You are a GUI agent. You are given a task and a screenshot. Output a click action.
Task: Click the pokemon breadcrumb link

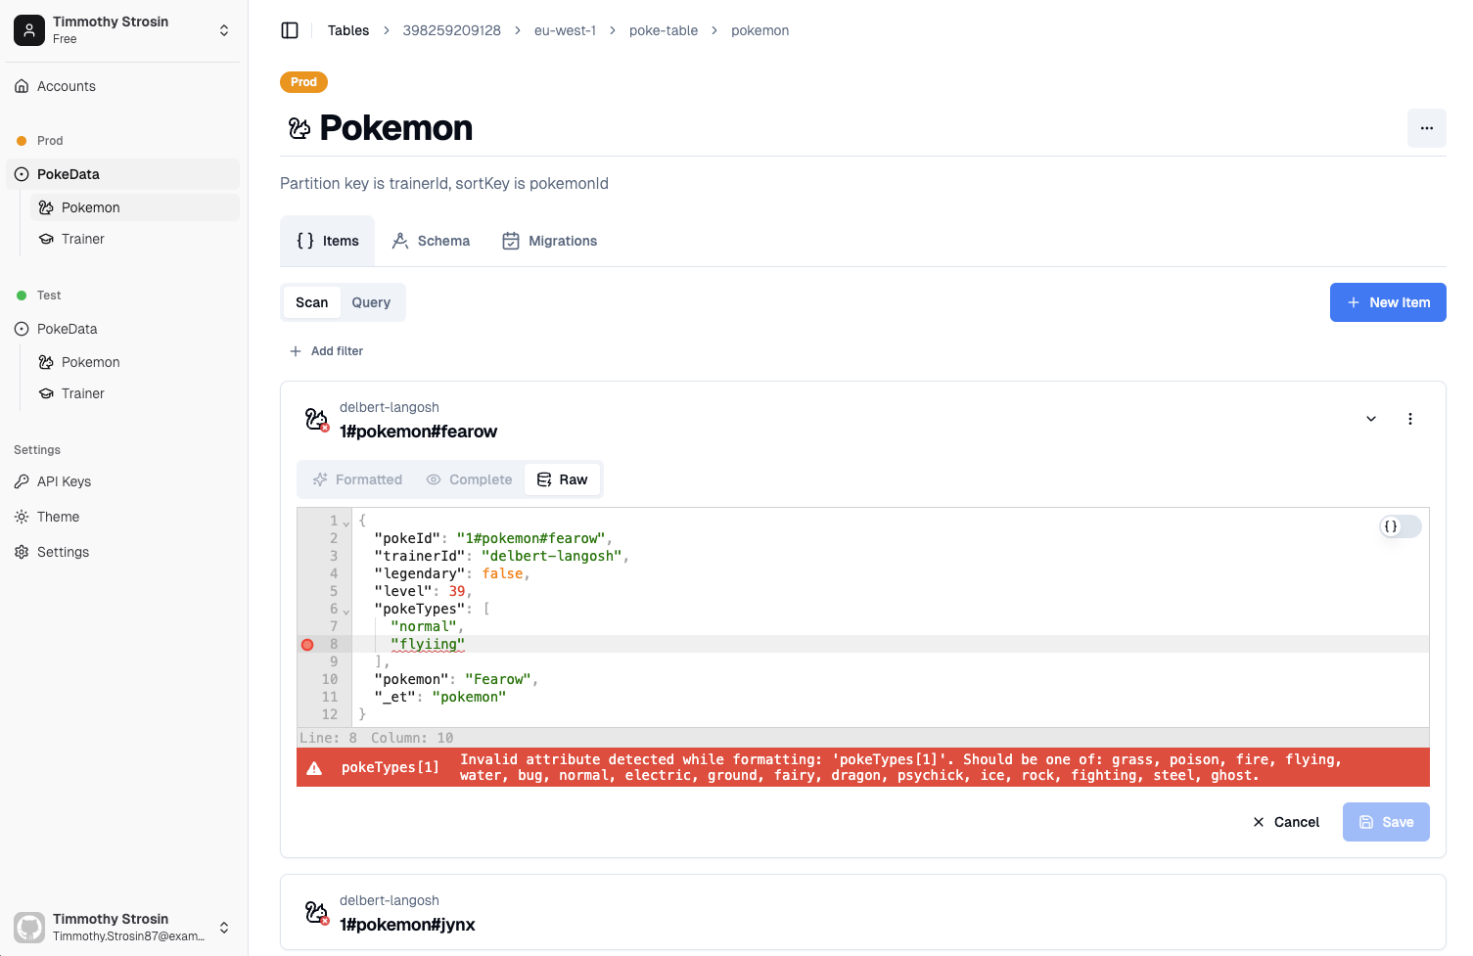(x=760, y=30)
